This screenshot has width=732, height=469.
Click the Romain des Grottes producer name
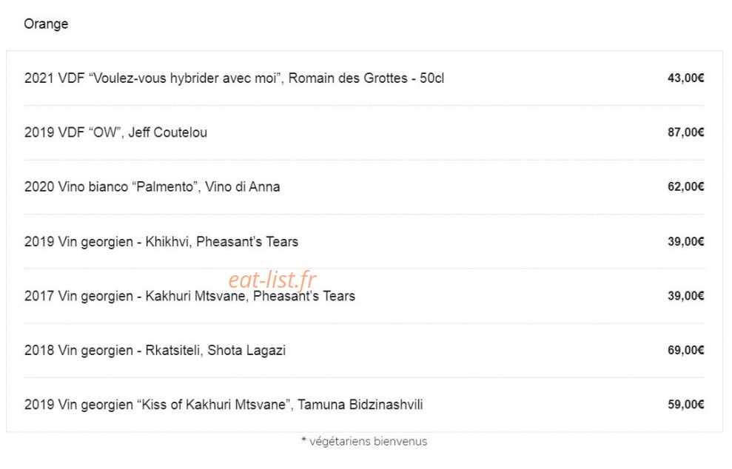click(348, 78)
